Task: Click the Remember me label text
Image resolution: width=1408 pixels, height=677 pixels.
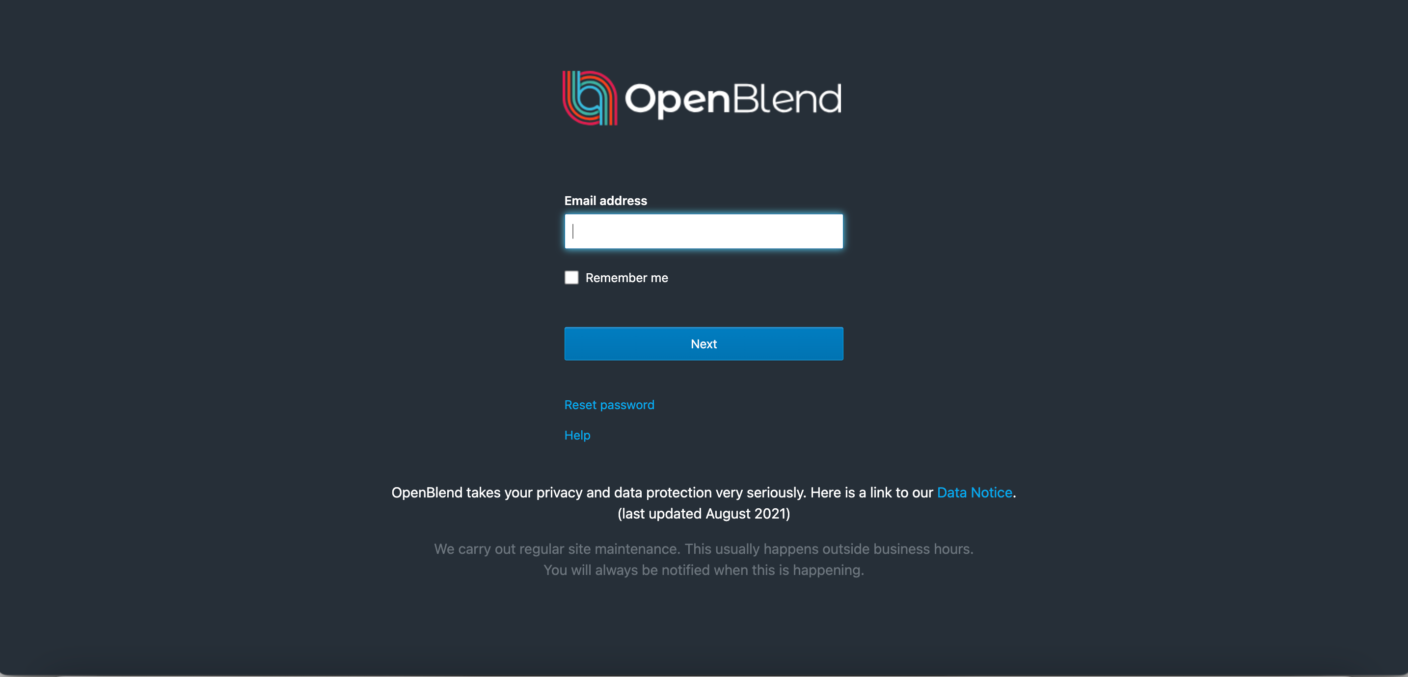Action: [x=626, y=278]
